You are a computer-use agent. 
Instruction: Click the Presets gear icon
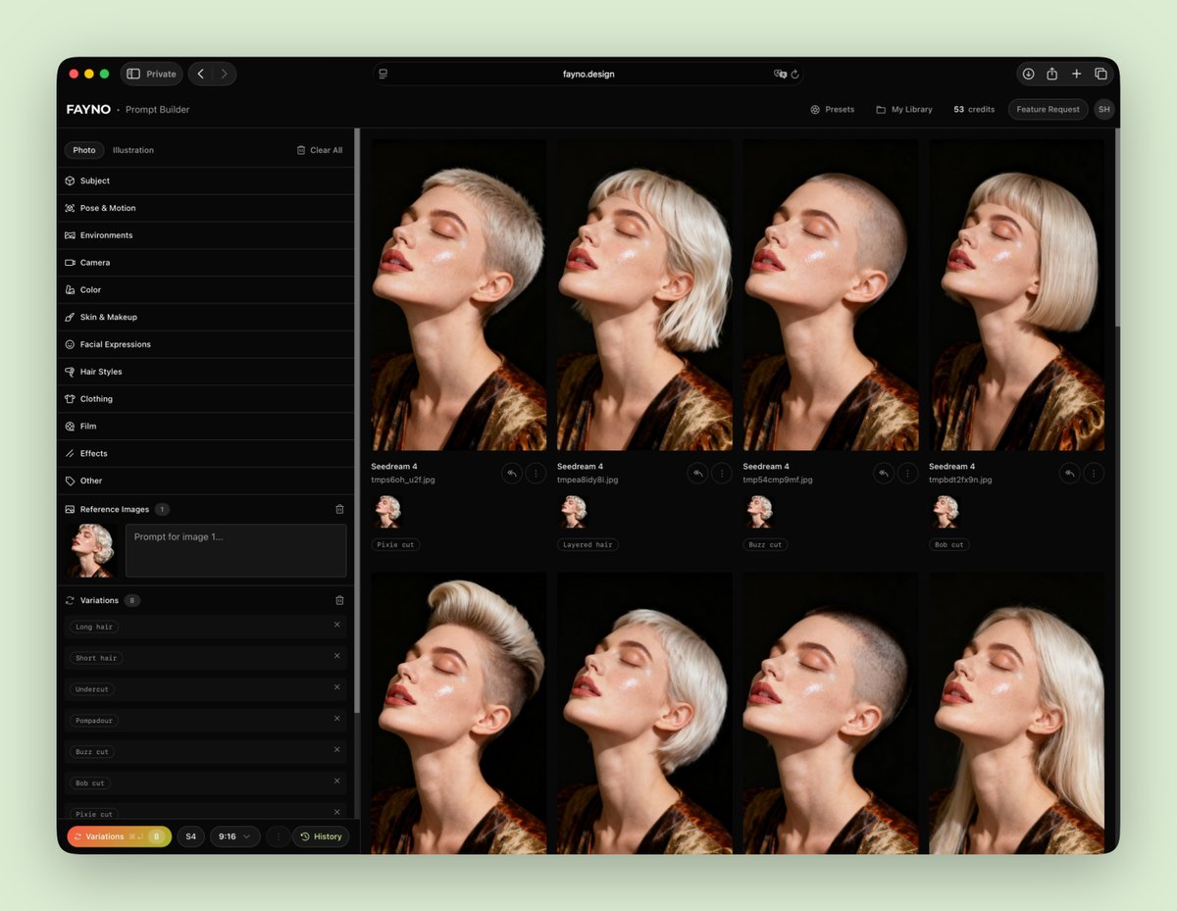pos(814,110)
